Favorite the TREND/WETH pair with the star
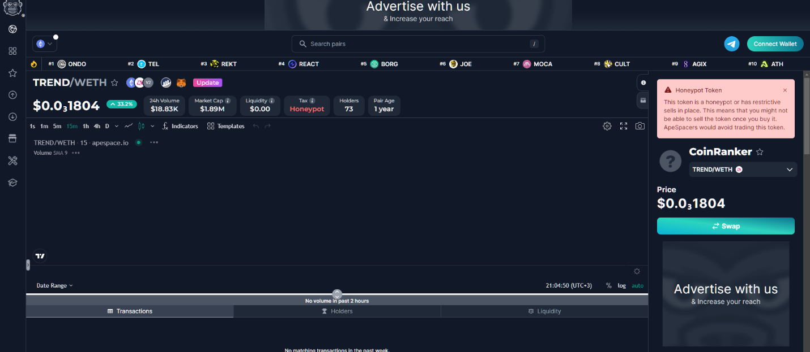Viewport: 810px width, 352px height. tap(114, 82)
